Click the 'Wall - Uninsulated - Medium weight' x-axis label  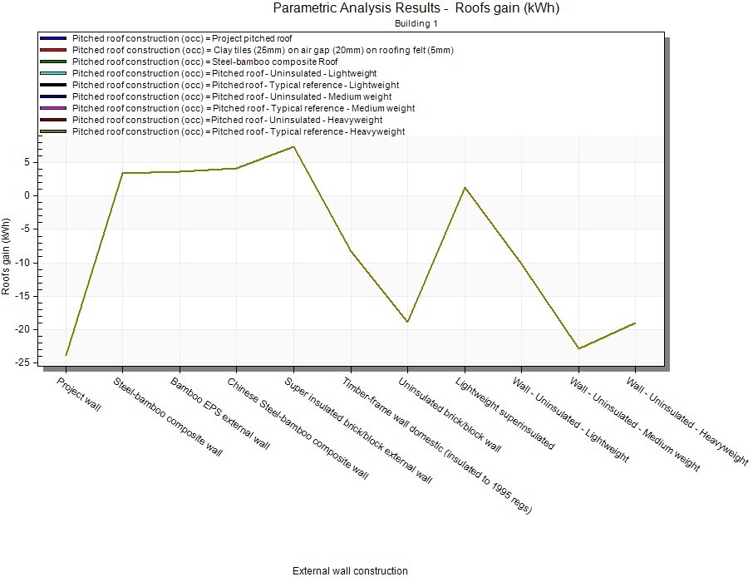pyautogui.click(x=635, y=424)
